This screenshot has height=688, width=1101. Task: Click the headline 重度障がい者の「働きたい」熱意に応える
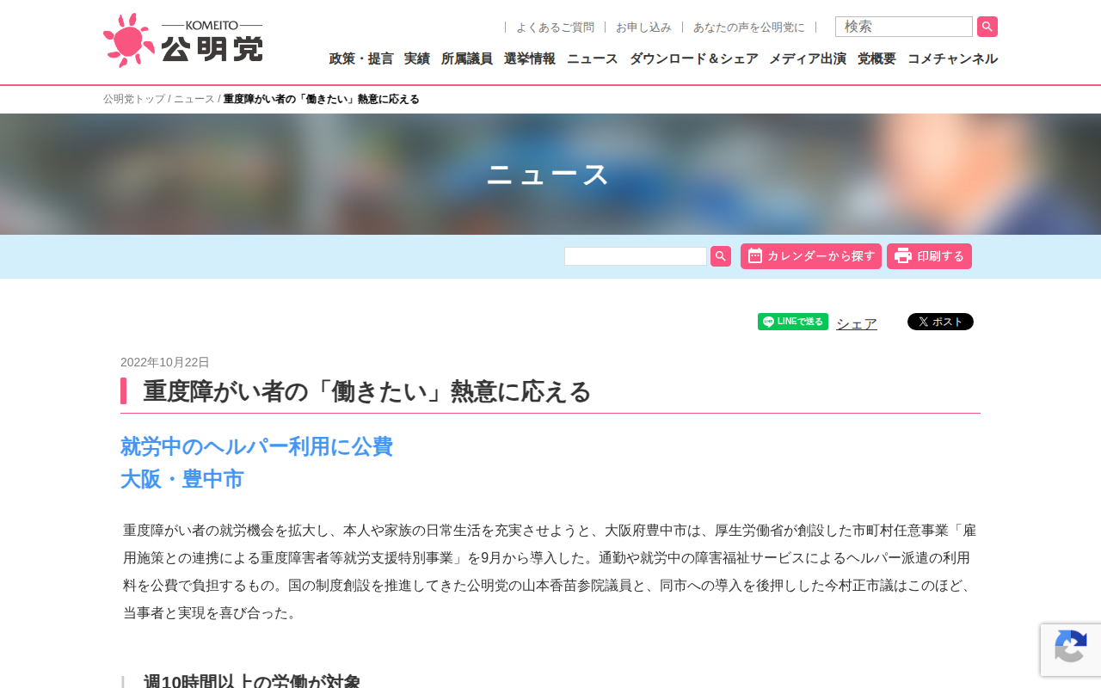pyautogui.click(x=367, y=391)
